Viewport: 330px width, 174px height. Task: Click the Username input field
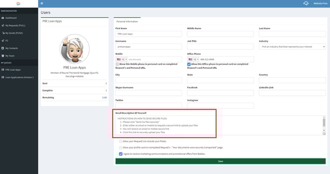[x=149, y=46]
